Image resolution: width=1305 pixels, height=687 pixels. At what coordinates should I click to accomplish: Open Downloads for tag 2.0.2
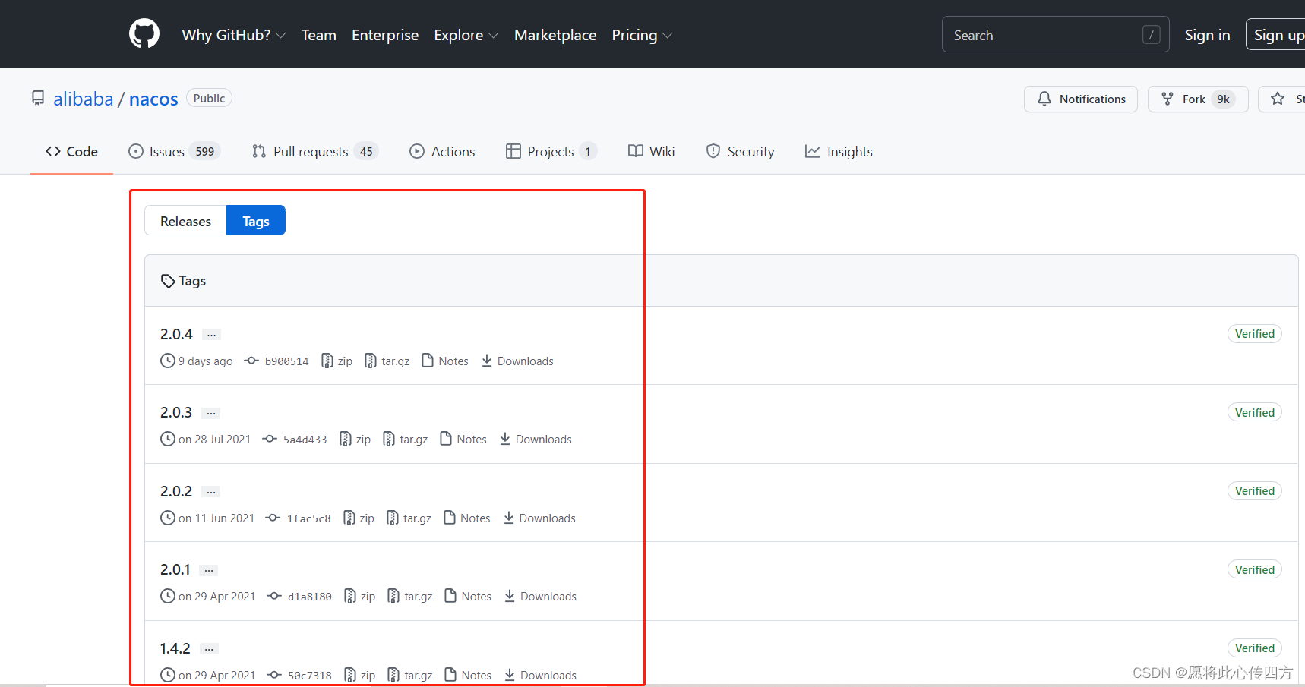(x=539, y=518)
